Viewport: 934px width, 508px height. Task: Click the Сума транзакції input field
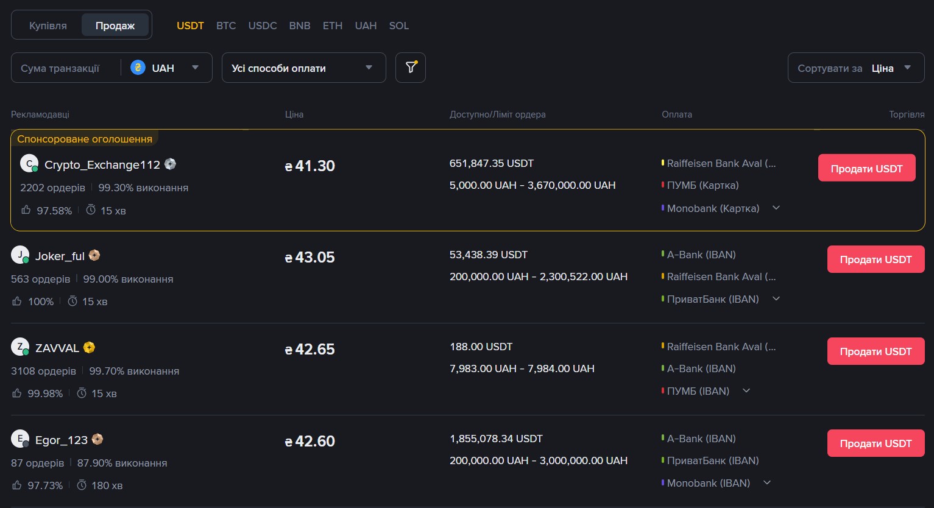tap(66, 68)
